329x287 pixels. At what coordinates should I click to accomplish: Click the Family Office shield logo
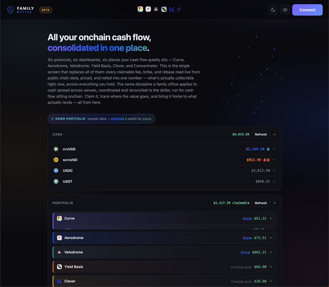(11, 10)
